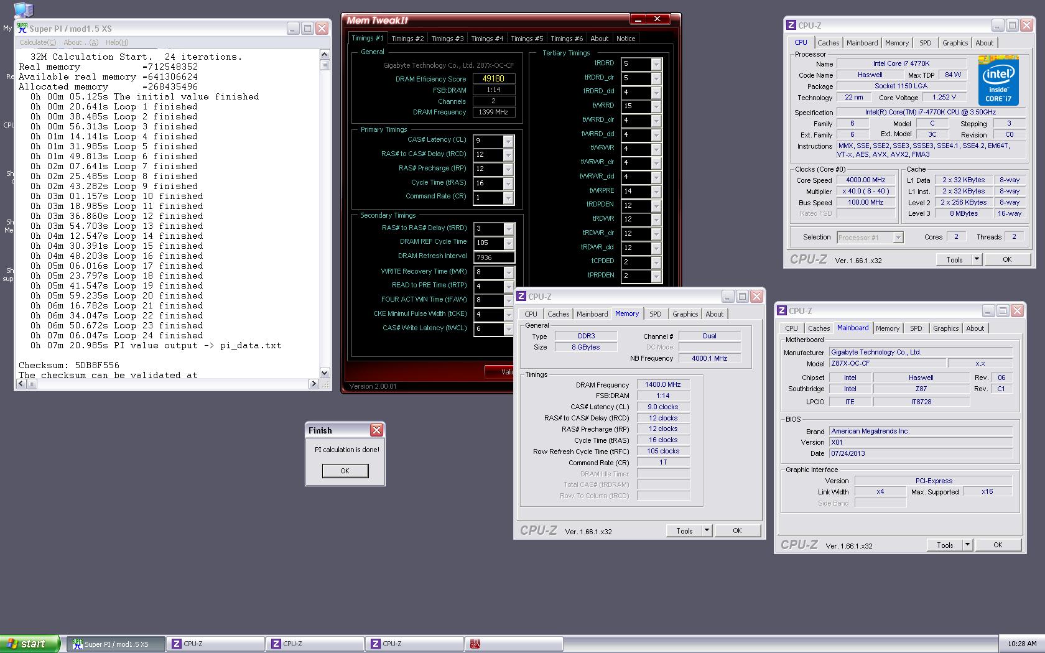
Task: Expand the Cycle Time (tRAS) dropdown
Action: coord(508,183)
